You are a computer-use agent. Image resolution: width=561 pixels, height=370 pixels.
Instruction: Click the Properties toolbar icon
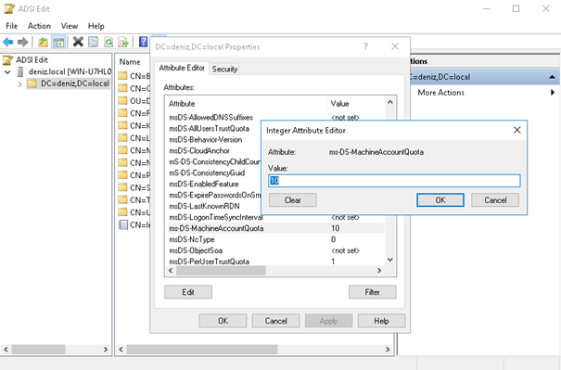point(93,43)
